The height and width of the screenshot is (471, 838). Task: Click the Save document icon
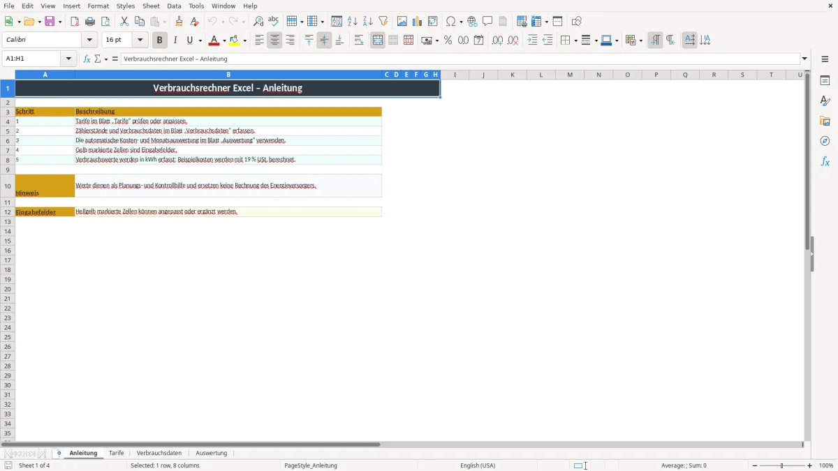(x=50, y=22)
